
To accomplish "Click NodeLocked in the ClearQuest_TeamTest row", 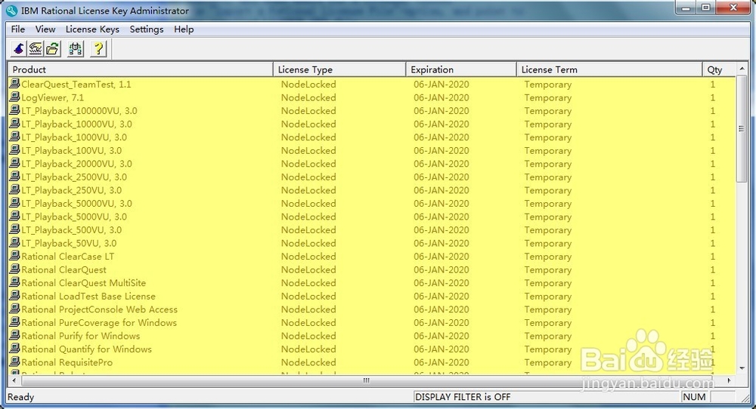I will point(308,84).
